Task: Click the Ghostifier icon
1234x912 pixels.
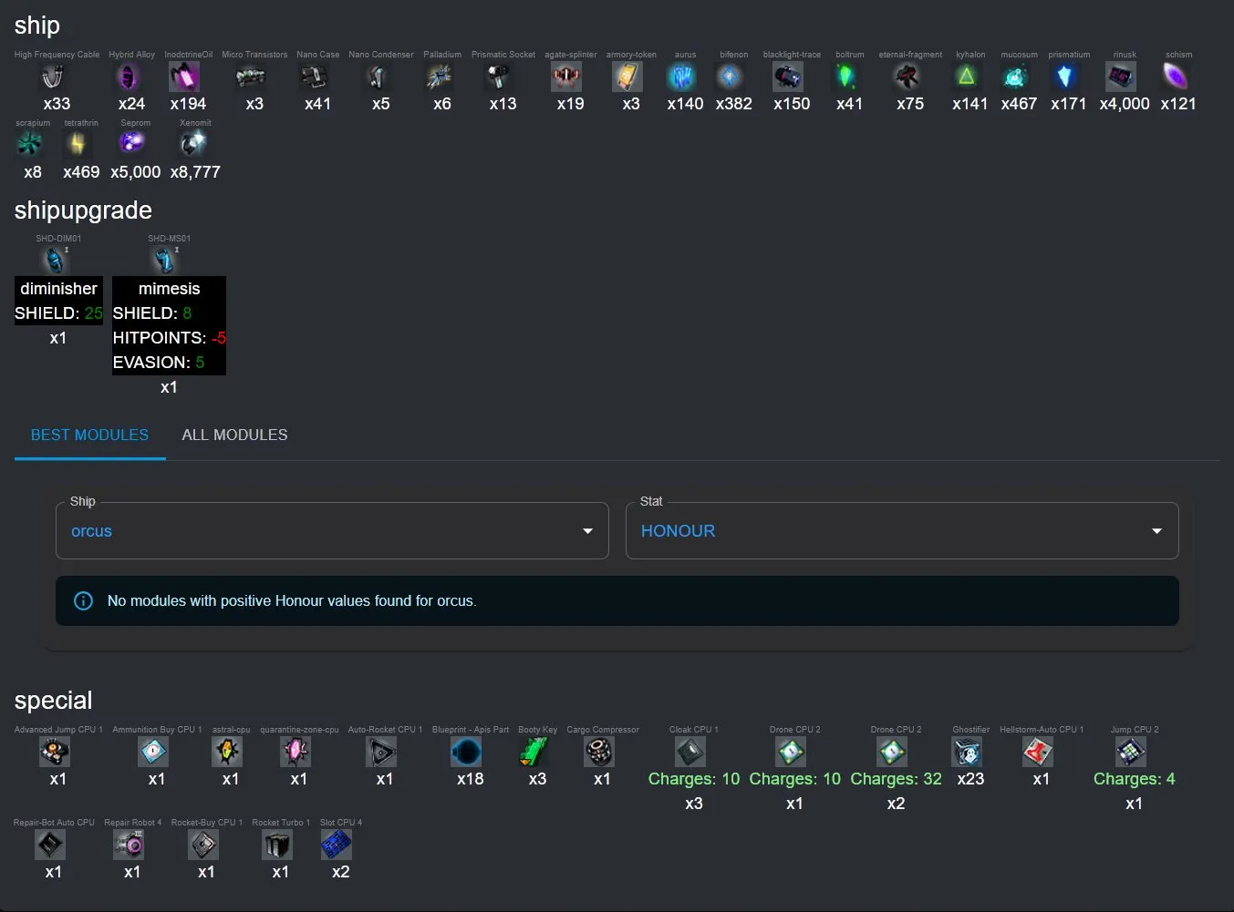Action: (x=969, y=753)
